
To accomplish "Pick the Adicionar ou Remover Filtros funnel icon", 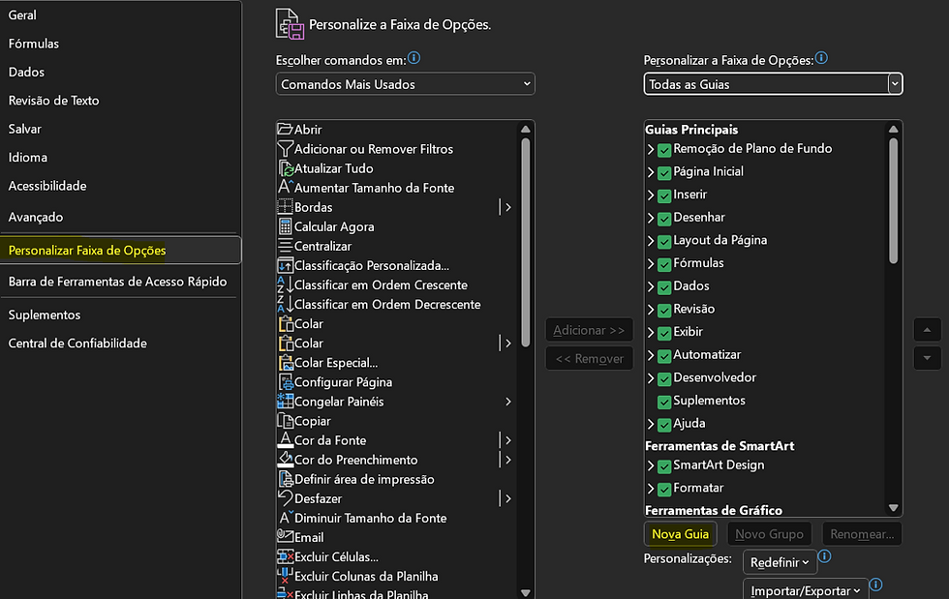I will coord(285,148).
